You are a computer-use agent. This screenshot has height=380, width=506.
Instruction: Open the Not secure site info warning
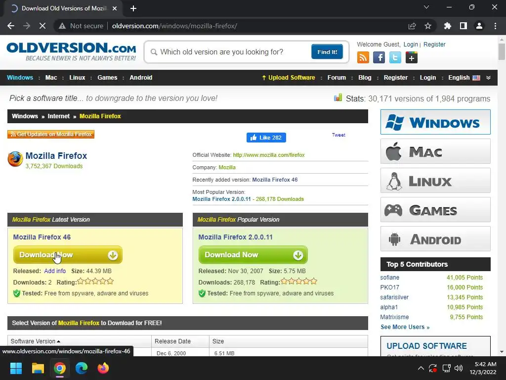(x=81, y=26)
